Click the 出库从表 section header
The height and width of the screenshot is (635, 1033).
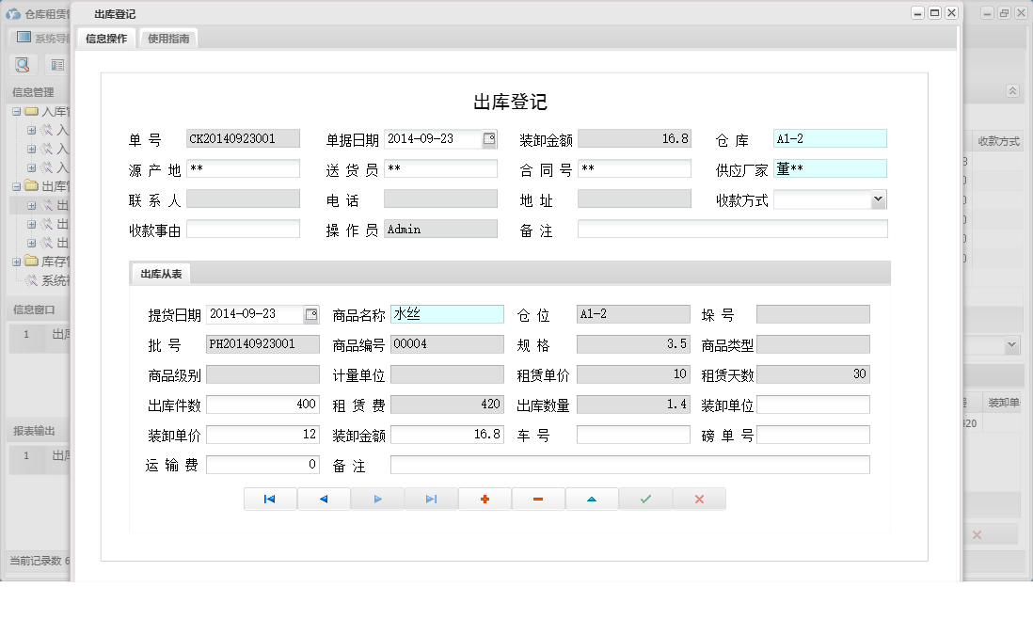point(161,273)
